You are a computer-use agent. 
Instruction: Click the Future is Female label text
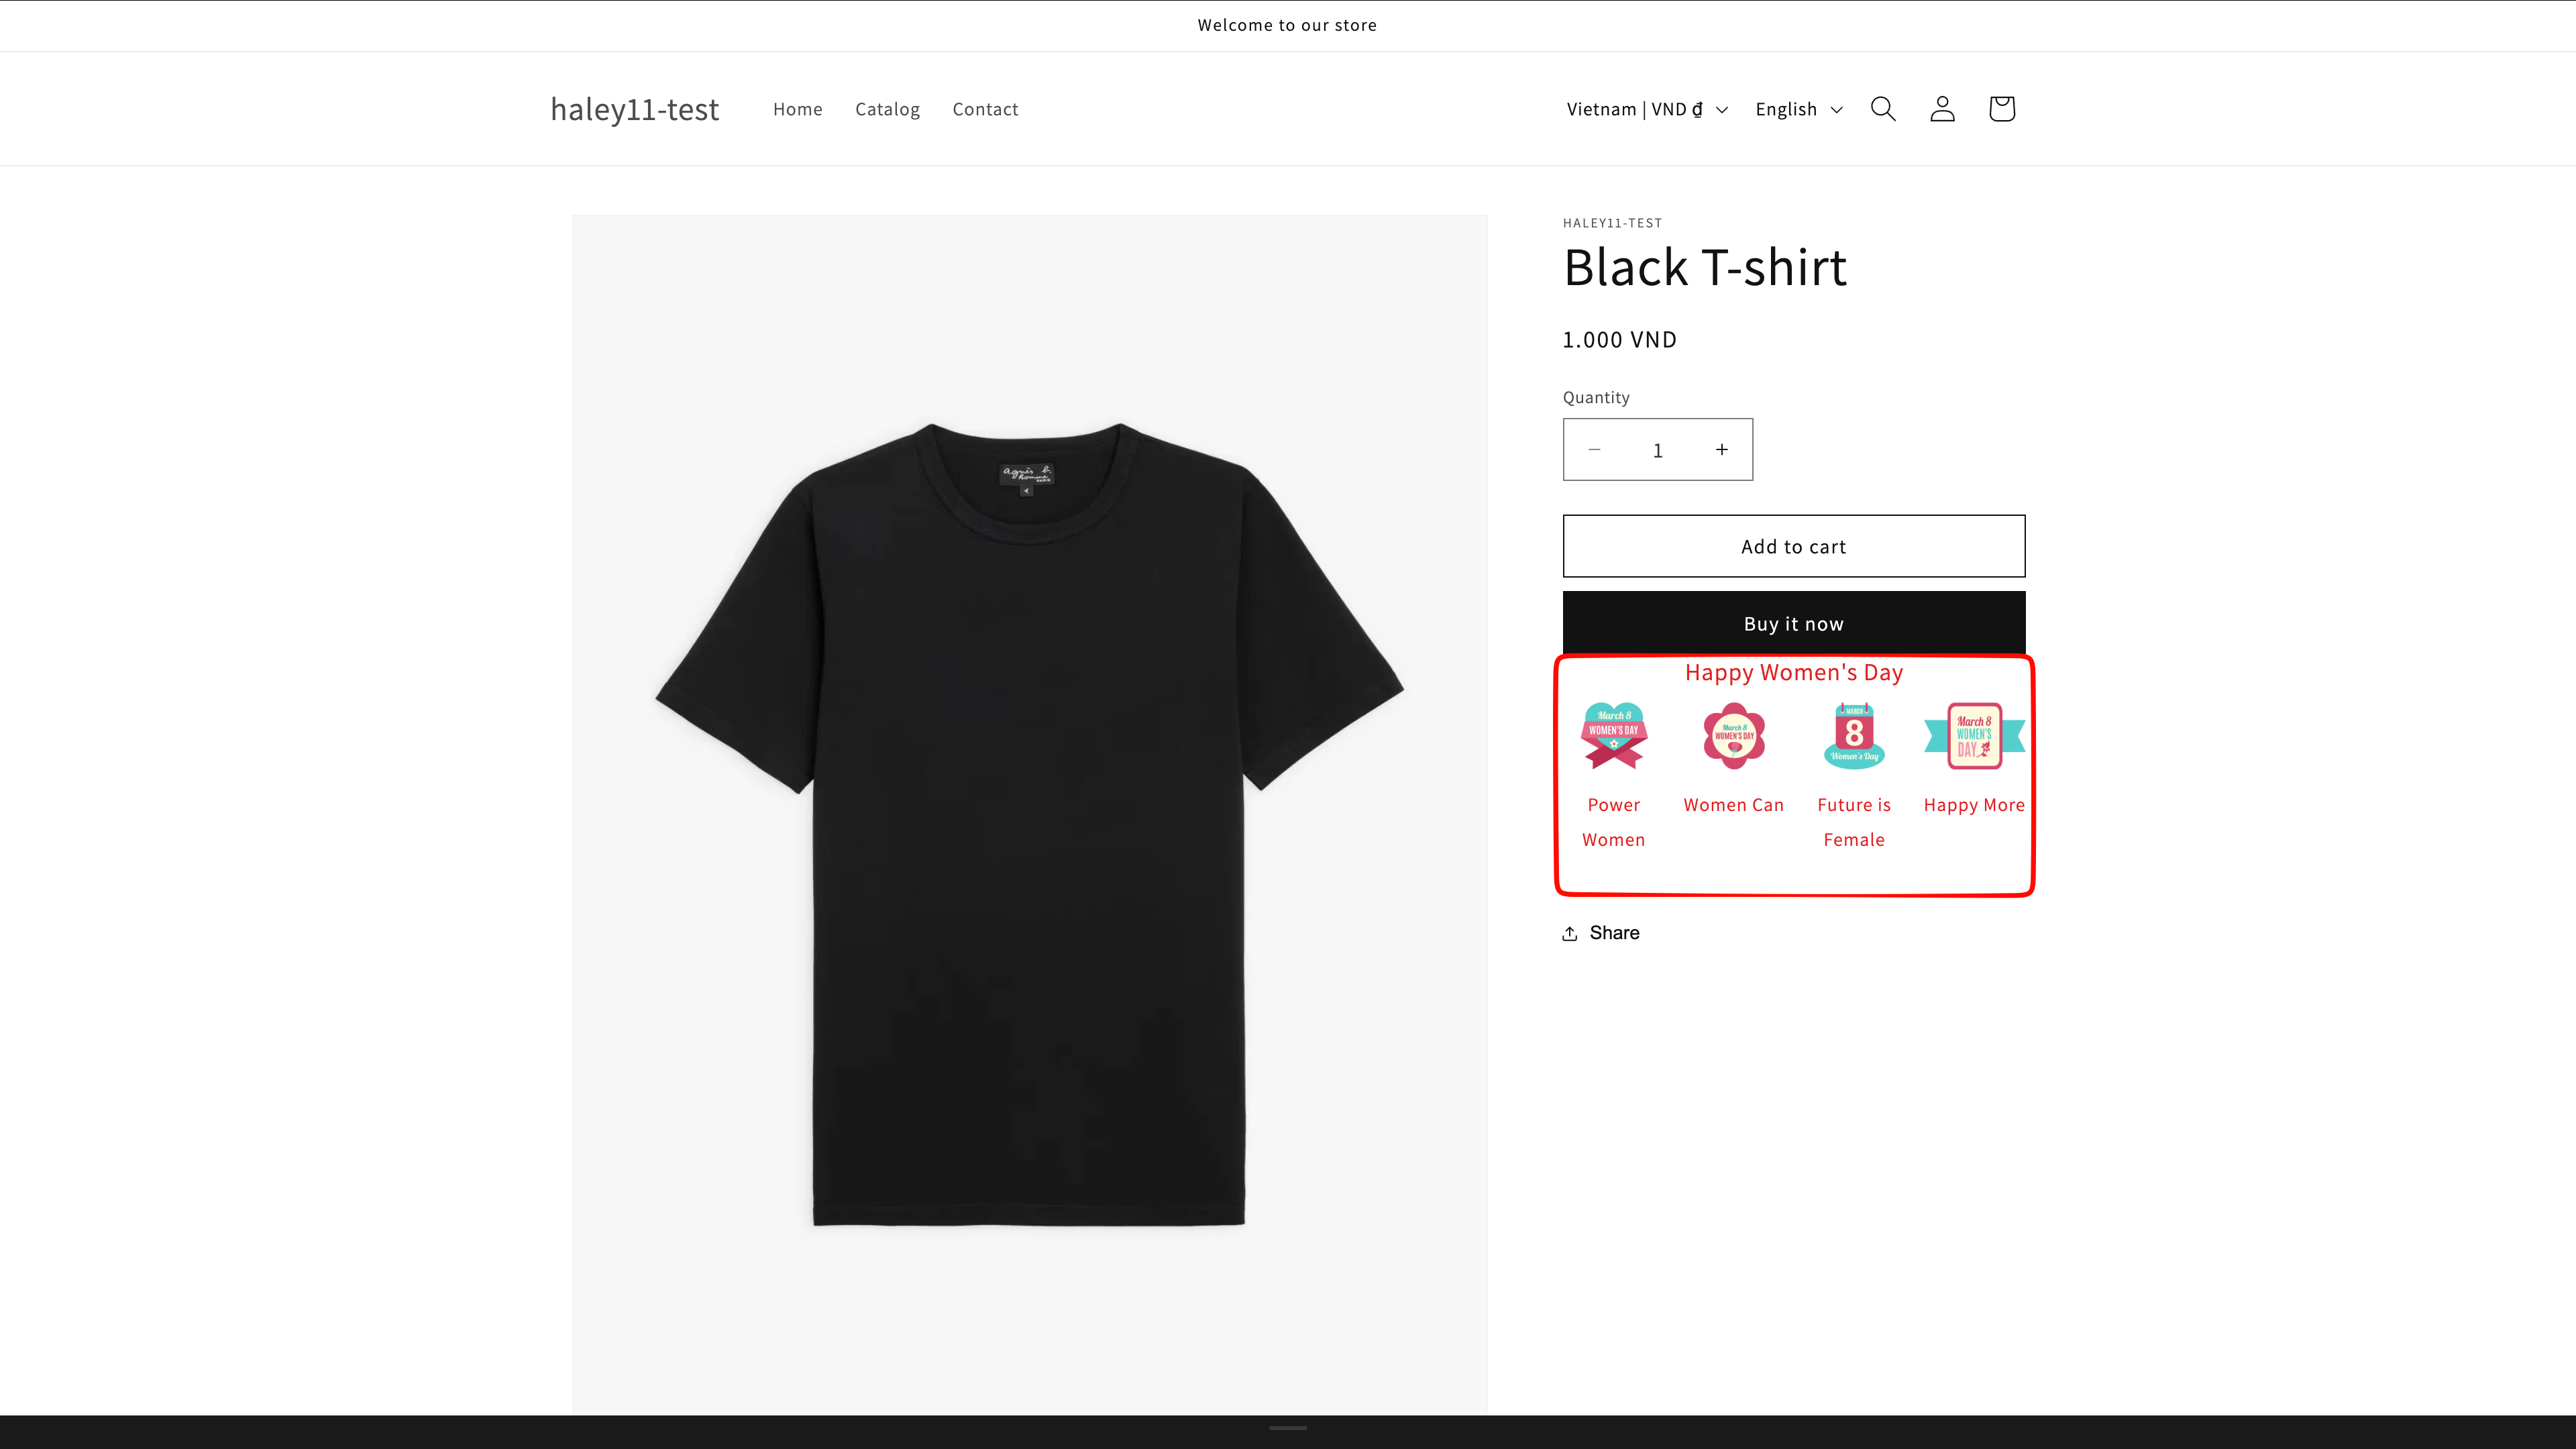point(1854,822)
